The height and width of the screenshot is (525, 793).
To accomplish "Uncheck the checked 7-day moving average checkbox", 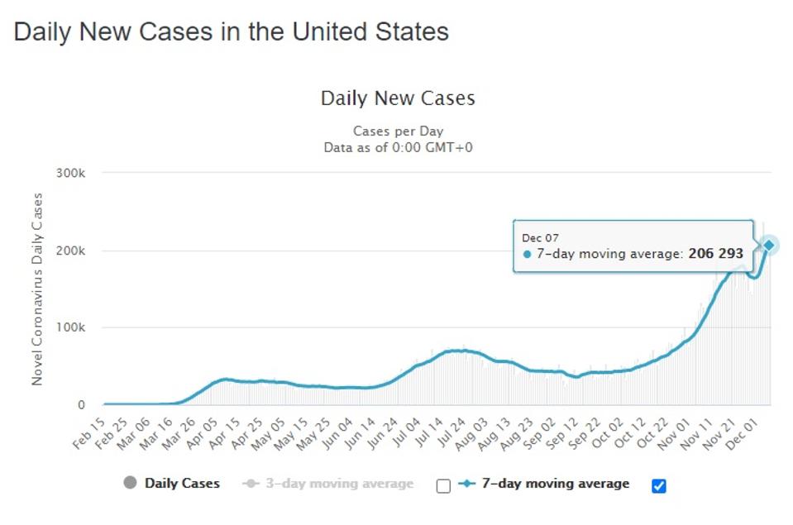I will 658,485.
